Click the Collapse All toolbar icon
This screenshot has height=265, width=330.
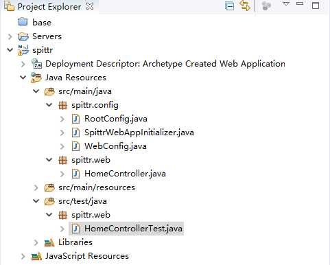[229, 6]
